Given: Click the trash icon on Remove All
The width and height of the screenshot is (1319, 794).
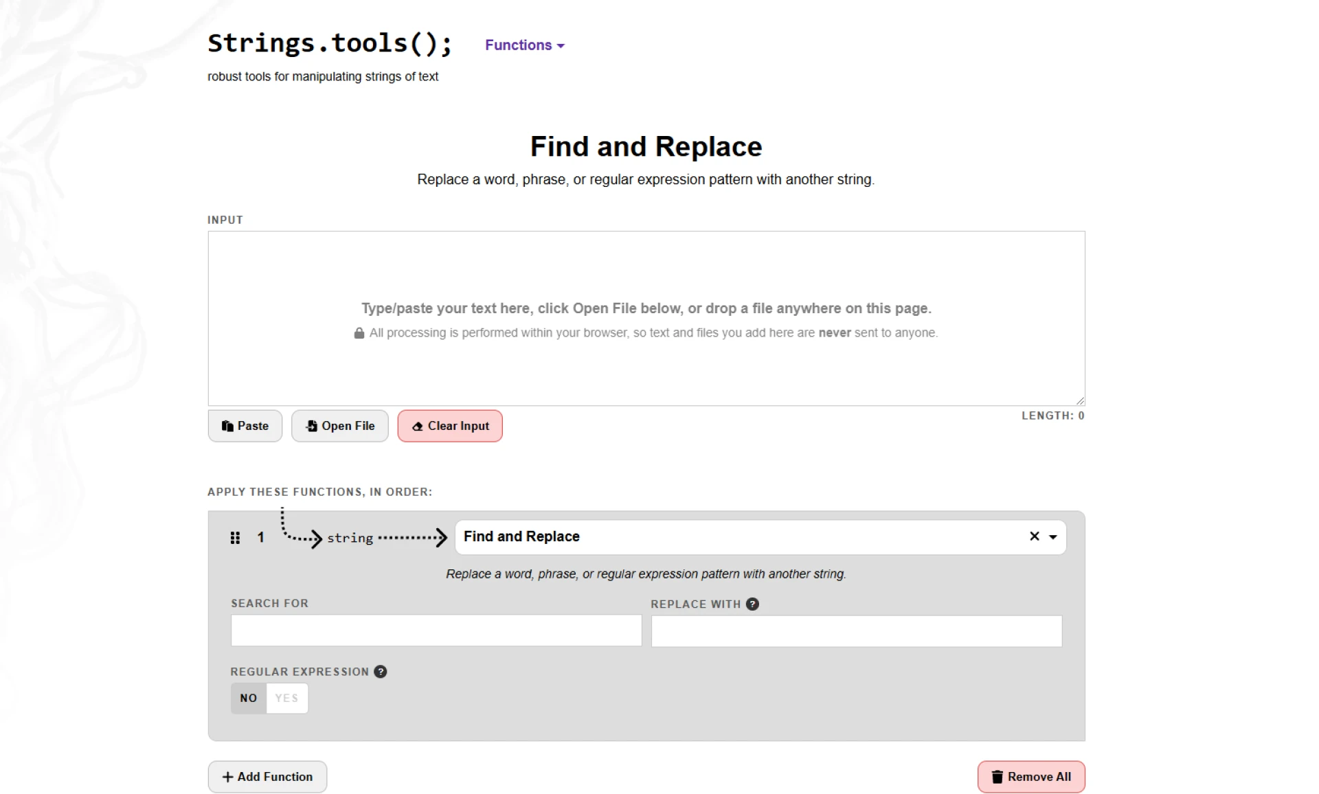Looking at the screenshot, I should (x=997, y=777).
